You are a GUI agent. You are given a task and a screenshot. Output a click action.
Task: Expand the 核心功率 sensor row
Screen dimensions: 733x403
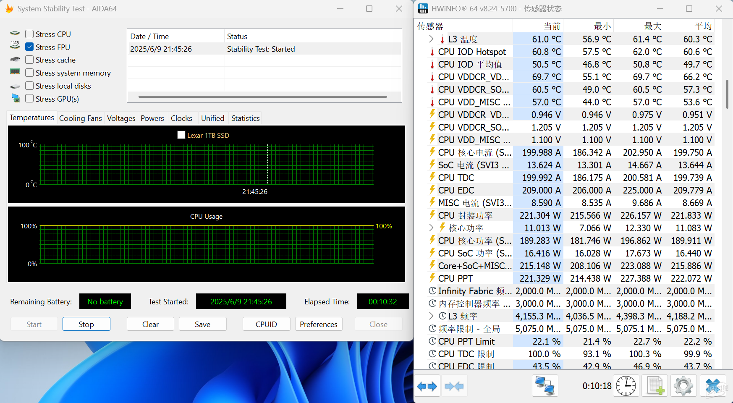431,228
